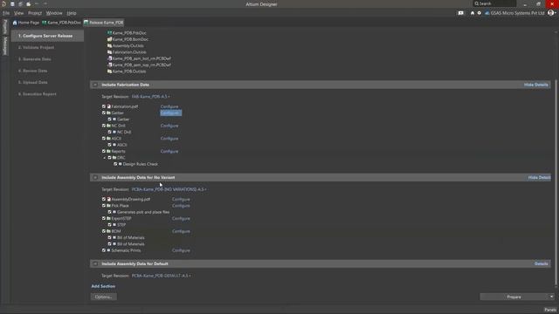Screen dimensions: 559x314
Task: Click the Fabrication.pdf document icon
Action: [108, 106]
